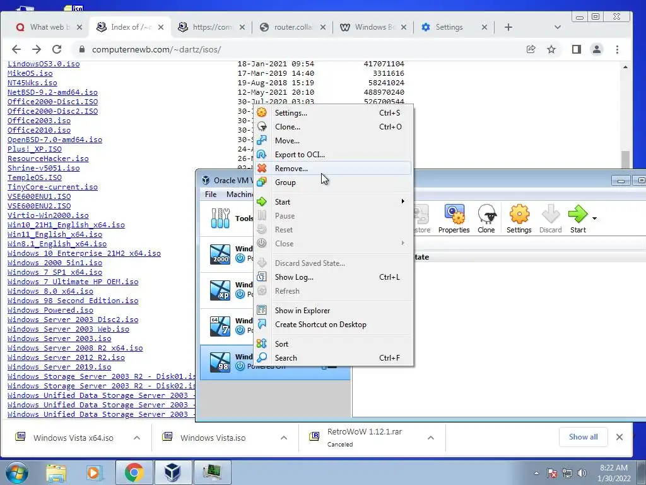
Task: Click the green Start arrow toolbar icon
Action: tap(578, 219)
